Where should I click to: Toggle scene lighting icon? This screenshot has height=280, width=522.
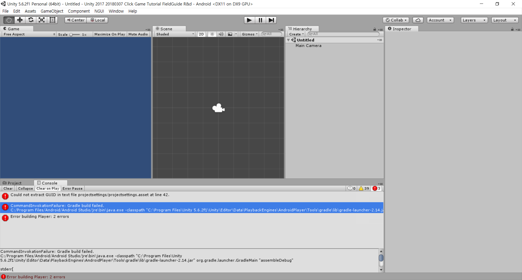click(x=212, y=34)
